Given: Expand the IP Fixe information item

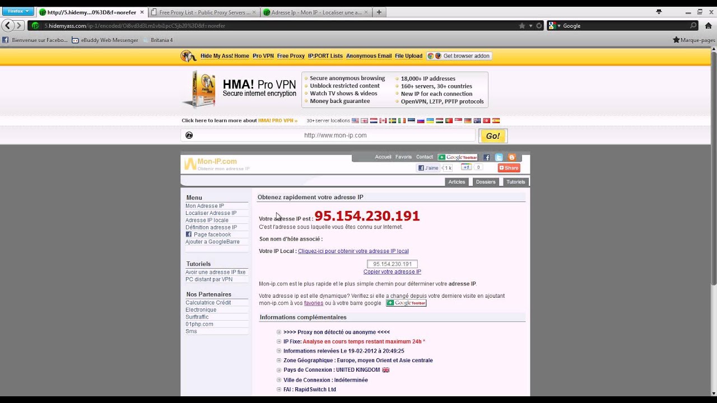Looking at the screenshot, I should click(279, 341).
